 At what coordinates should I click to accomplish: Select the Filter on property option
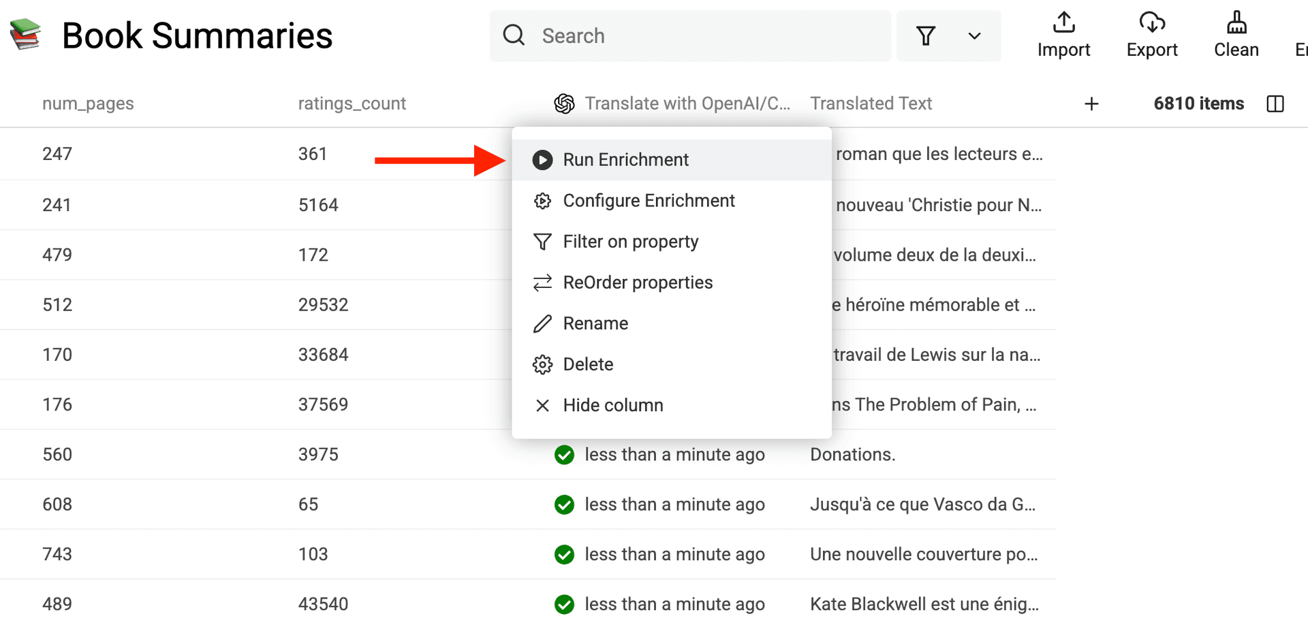630,241
